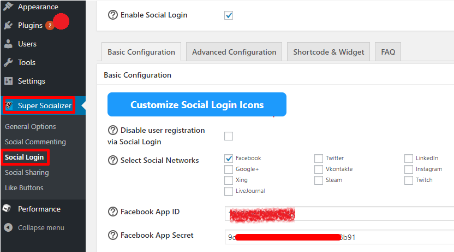Go to Social Sharing submenu

[x=27, y=173]
